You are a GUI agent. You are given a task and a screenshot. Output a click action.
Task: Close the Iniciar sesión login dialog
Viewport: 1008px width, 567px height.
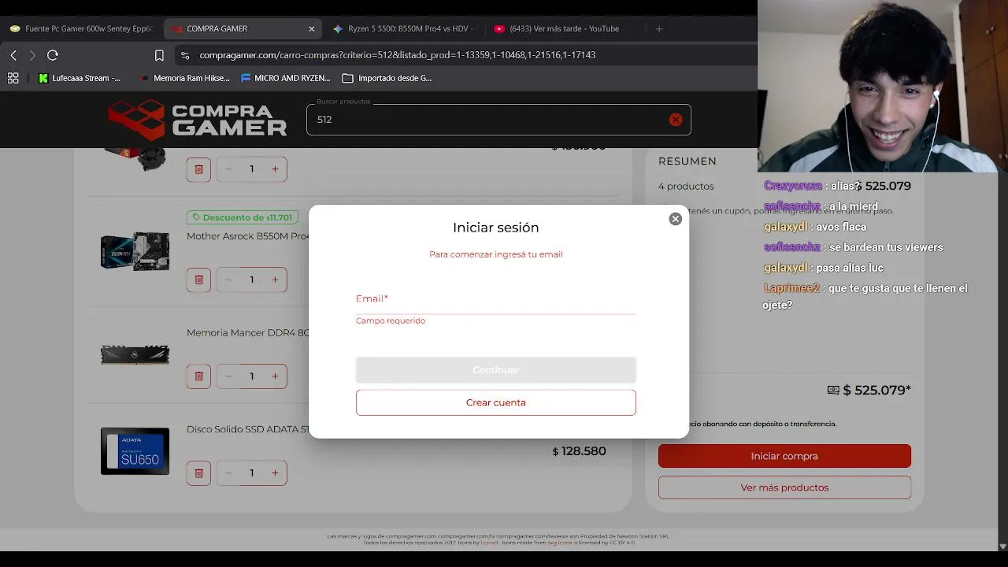point(676,219)
